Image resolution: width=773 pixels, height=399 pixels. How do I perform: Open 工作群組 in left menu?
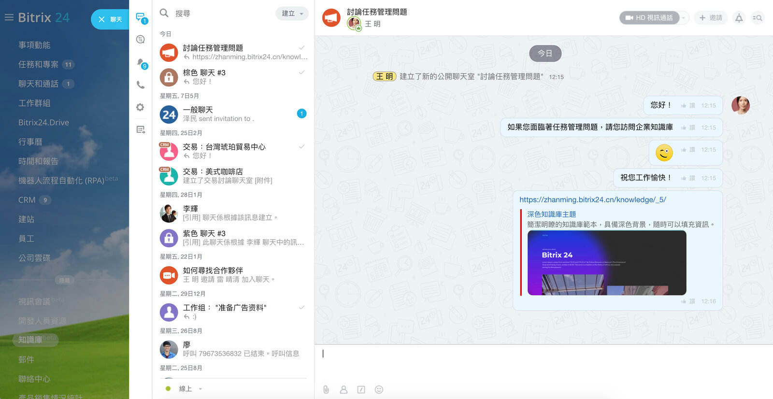pyautogui.click(x=34, y=103)
